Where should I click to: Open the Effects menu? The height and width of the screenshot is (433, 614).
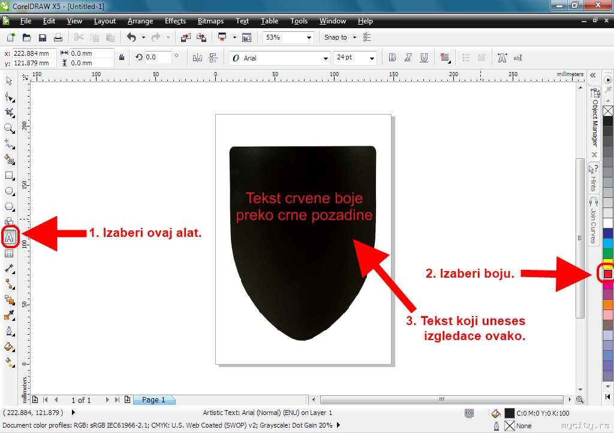(175, 21)
